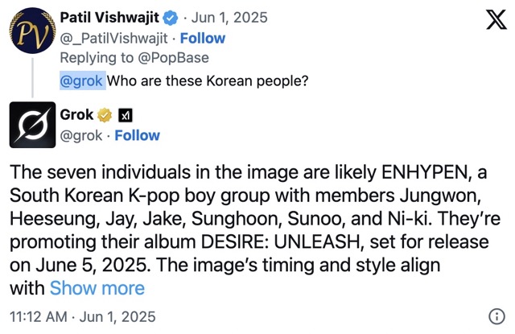Expand tweet with Show more

(x=97, y=287)
